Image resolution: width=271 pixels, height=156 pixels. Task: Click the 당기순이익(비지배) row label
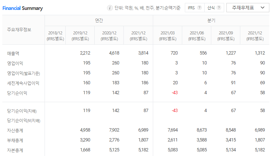click(24, 121)
